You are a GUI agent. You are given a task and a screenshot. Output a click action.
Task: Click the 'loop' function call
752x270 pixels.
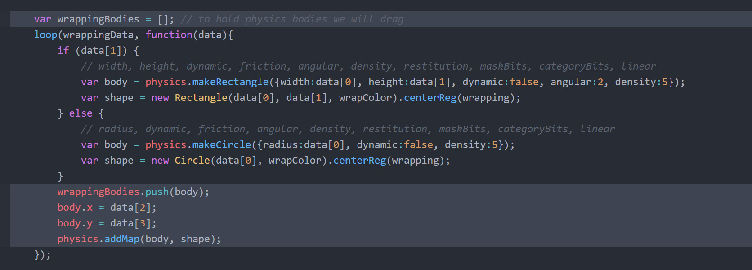(x=46, y=35)
